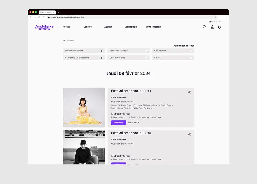
Task: Open the Festival présence 2024 #5 title
Action: click(x=131, y=133)
